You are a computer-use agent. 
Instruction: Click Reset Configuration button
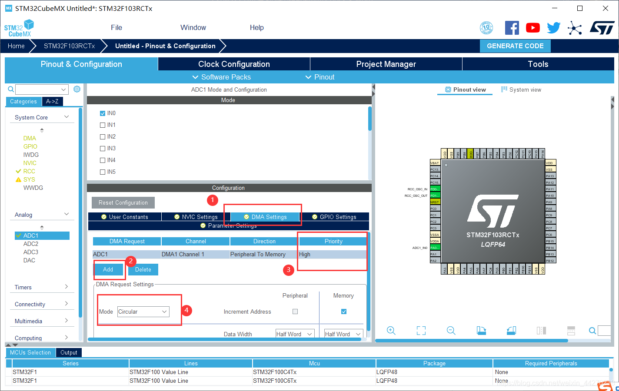(123, 202)
